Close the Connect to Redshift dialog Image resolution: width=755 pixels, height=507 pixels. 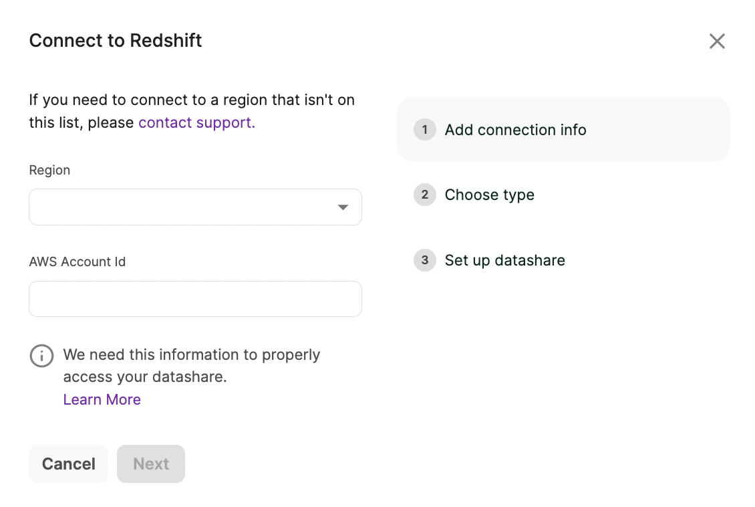(x=717, y=41)
